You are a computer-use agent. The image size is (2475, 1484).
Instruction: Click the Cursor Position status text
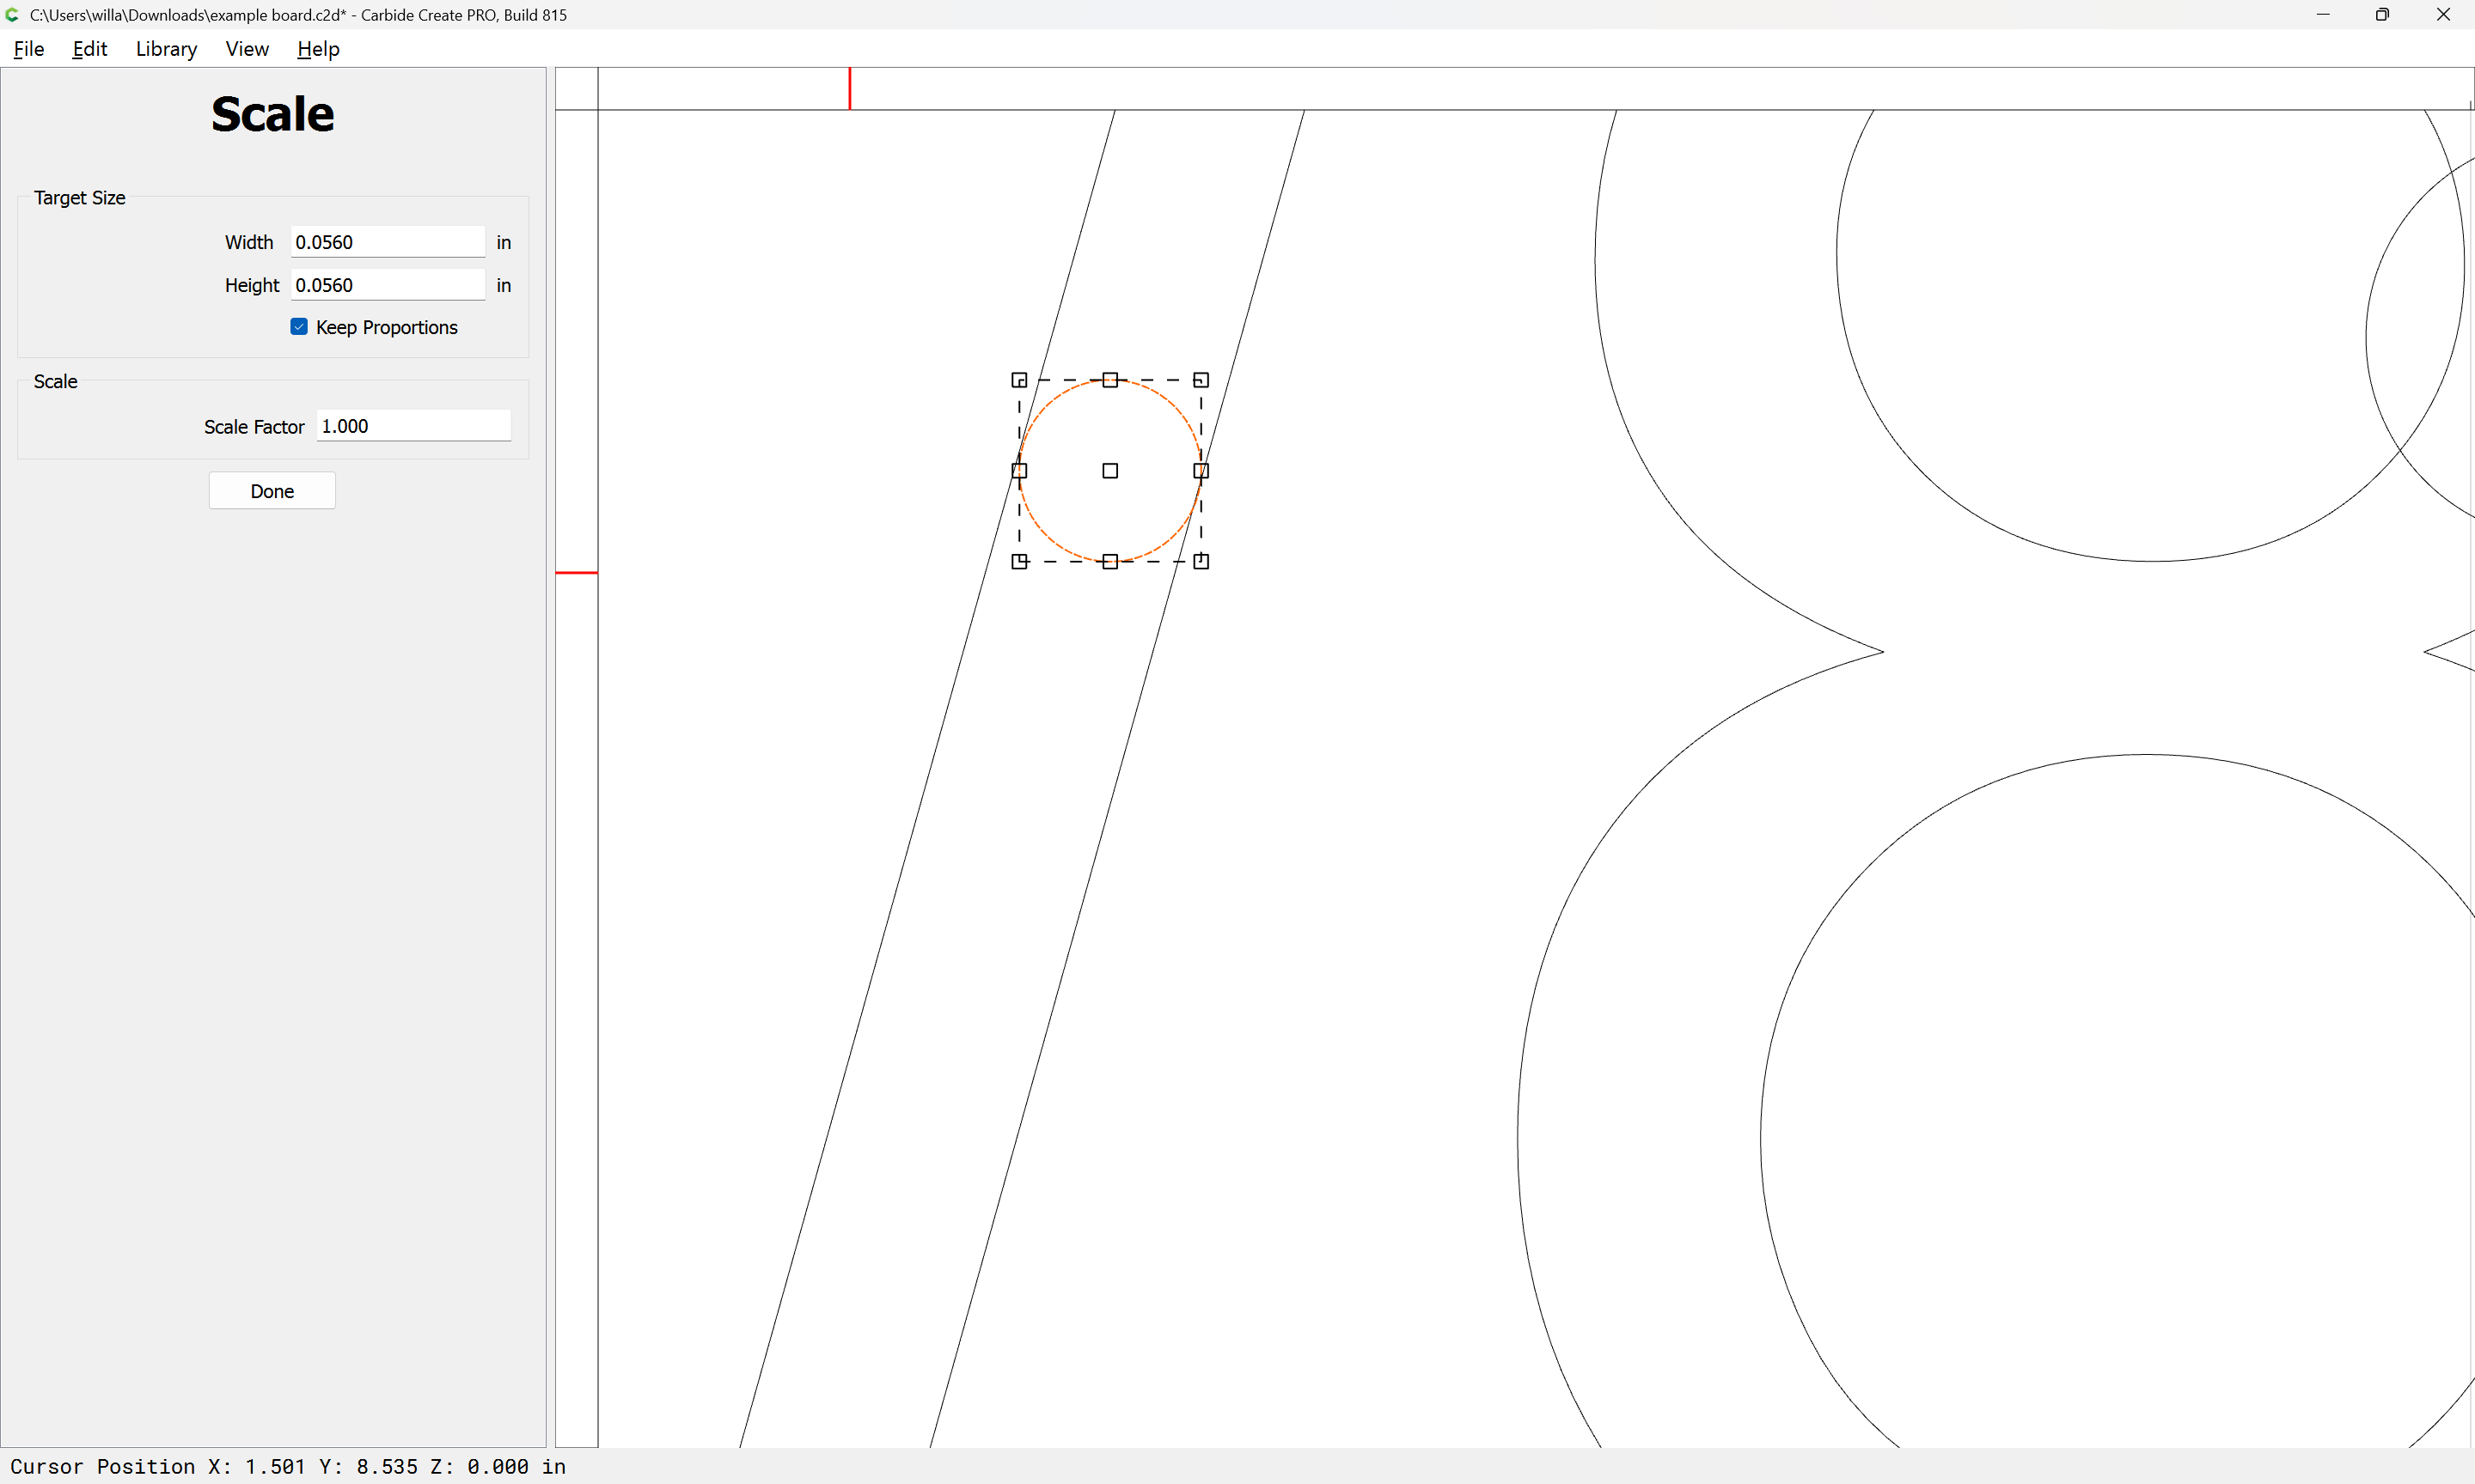tap(288, 1466)
